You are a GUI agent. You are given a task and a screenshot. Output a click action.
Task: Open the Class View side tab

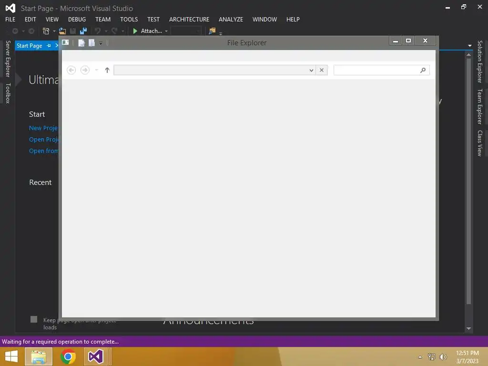(480, 143)
